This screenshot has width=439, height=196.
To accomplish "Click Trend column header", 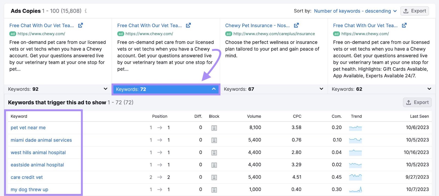I will (x=356, y=116).
